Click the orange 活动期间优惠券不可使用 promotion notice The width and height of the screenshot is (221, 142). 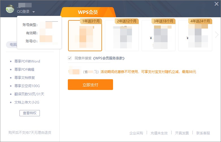[x=148, y=72]
